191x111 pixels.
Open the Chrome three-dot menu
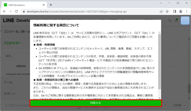pyautogui.click(x=187, y=11)
